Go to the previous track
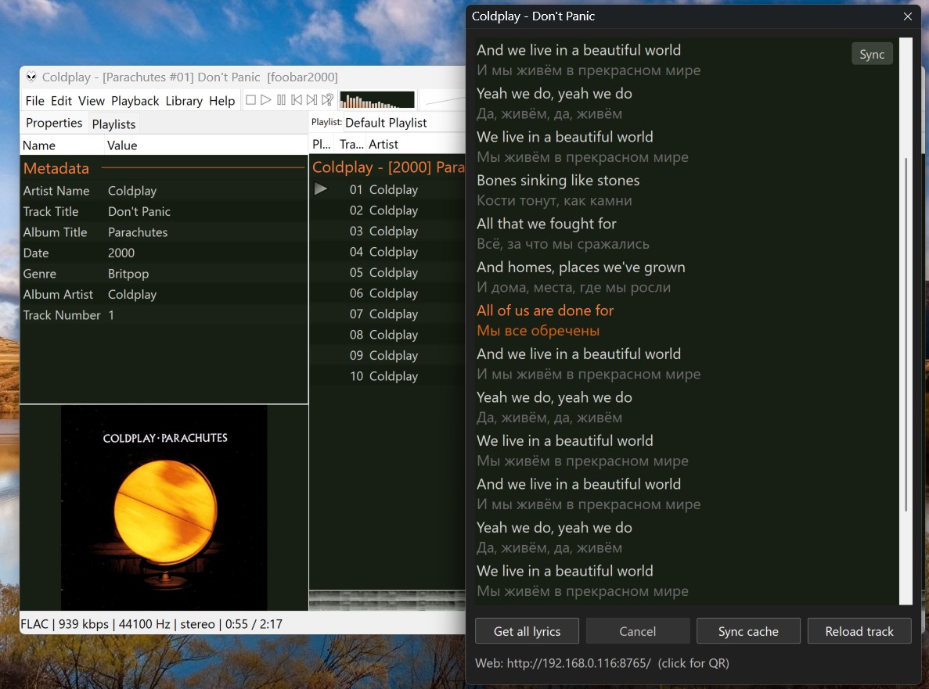This screenshot has height=689, width=929. point(297,100)
